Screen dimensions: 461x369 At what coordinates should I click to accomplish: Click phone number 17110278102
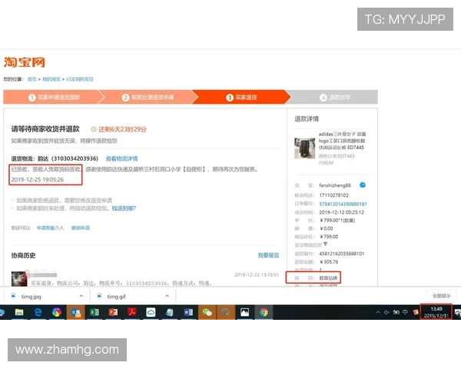tap(333, 195)
